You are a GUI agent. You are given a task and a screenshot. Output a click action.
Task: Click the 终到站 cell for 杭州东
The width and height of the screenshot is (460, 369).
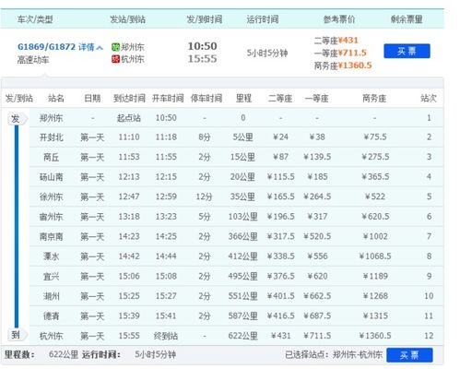point(166,336)
